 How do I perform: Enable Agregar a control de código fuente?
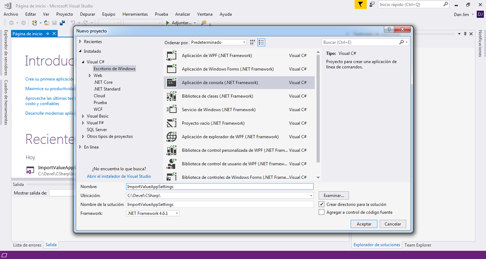[x=322, y=212]
